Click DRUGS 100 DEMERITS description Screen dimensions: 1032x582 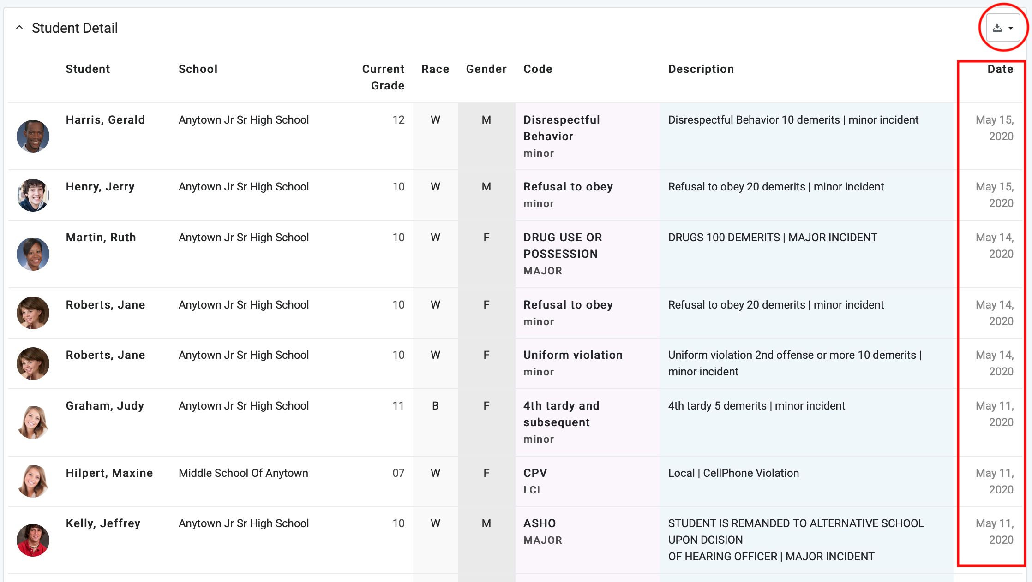[773, 238]
